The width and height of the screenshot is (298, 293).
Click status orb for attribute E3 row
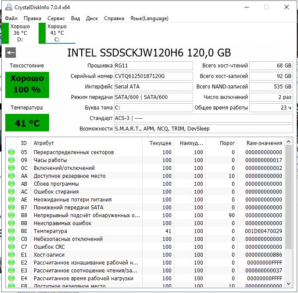pyautogui.click(x=11, y=270)
